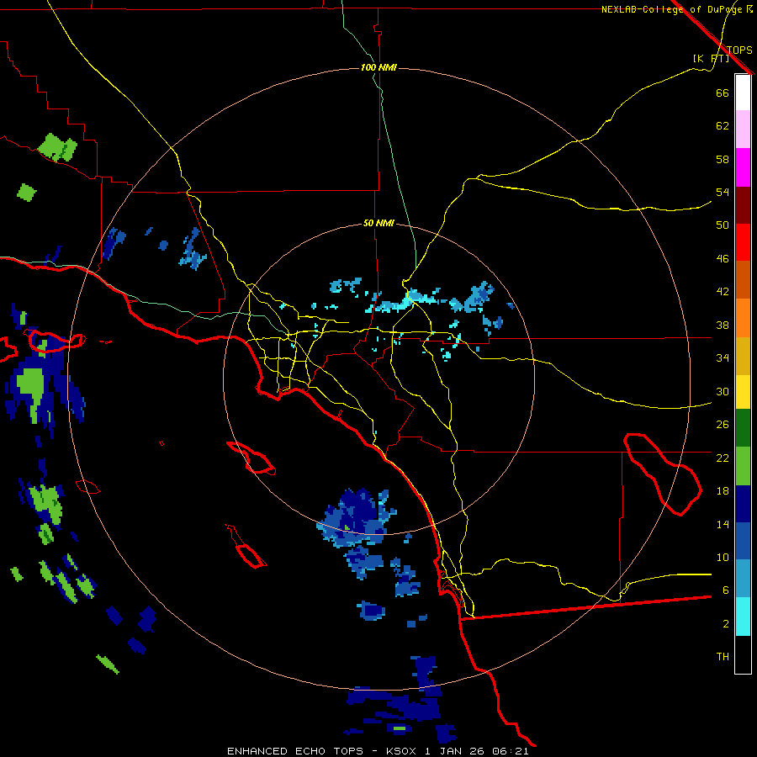Click the legend value 10

coord(723,557)
